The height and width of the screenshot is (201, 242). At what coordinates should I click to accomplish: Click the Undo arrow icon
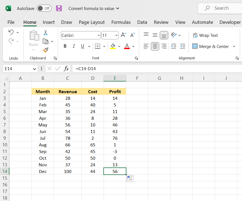coord(11,32)
